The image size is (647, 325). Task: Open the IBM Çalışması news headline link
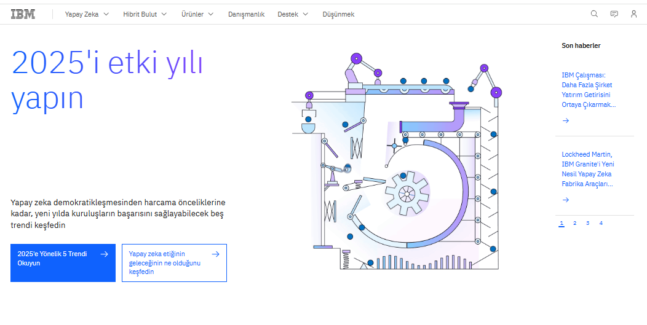(588, 90)
